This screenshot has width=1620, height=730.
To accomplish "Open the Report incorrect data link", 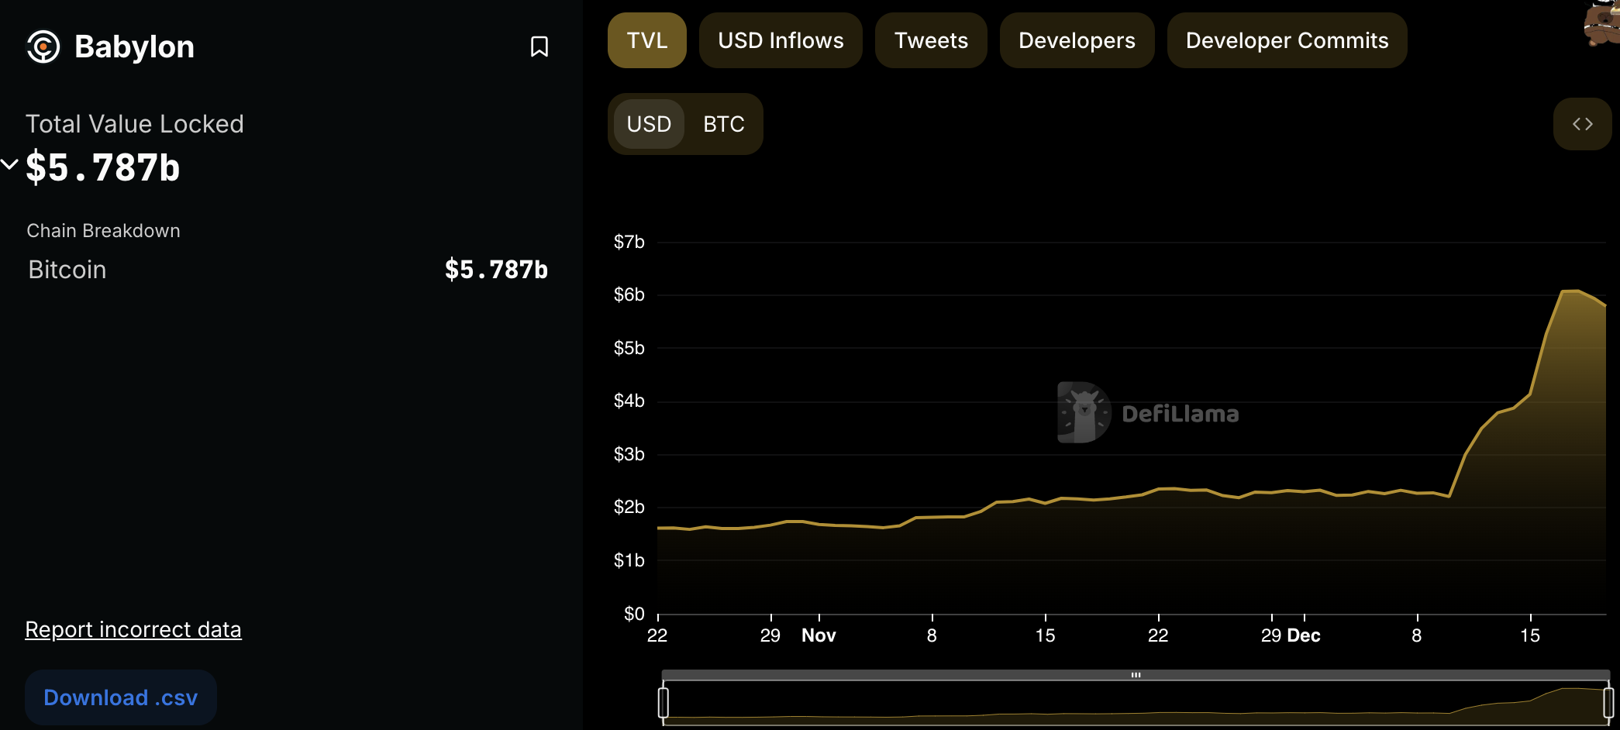I will click(133, 629).
